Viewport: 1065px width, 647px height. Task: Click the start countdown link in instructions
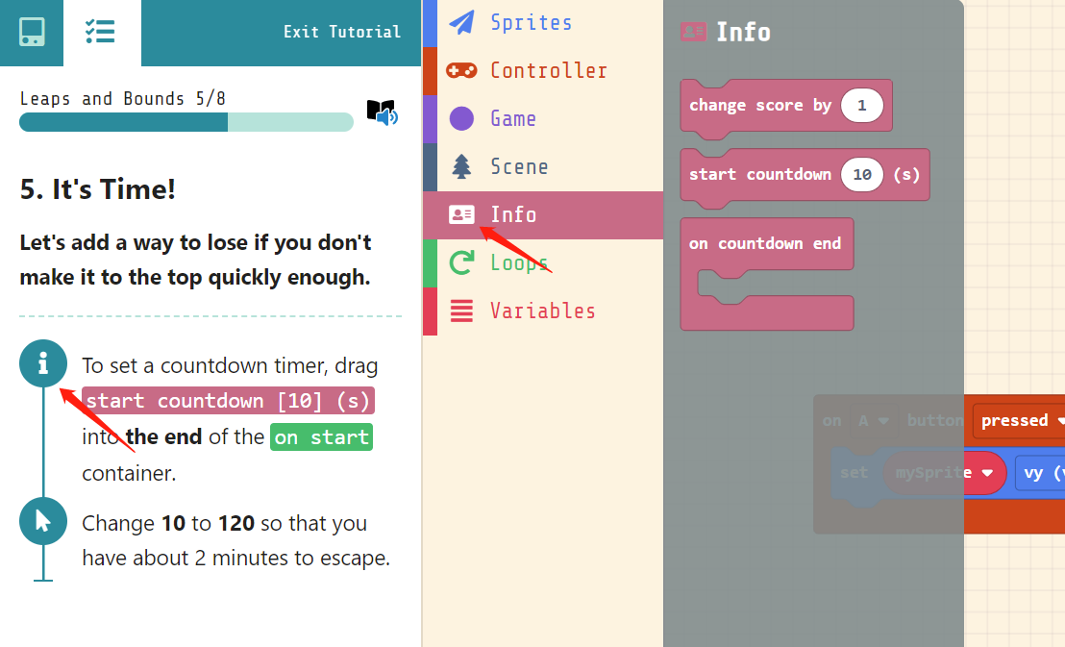click(x=228, y=401)
